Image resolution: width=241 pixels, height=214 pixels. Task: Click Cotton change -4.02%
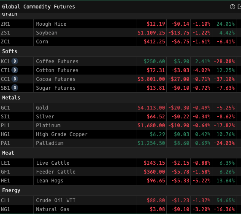201,70
